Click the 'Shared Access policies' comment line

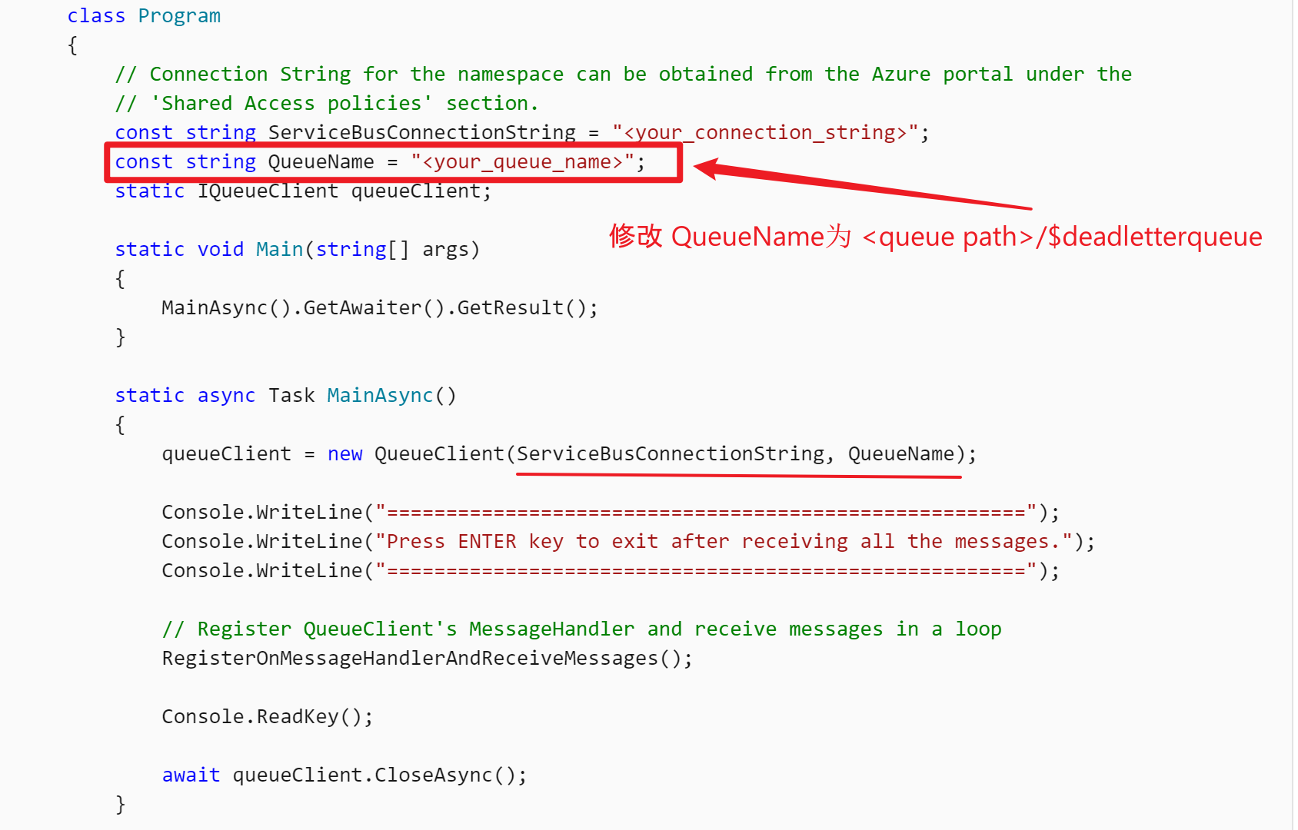click(x=327, y=104)
